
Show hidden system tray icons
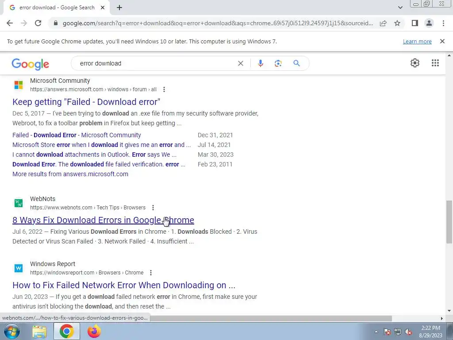click(376, 332)
